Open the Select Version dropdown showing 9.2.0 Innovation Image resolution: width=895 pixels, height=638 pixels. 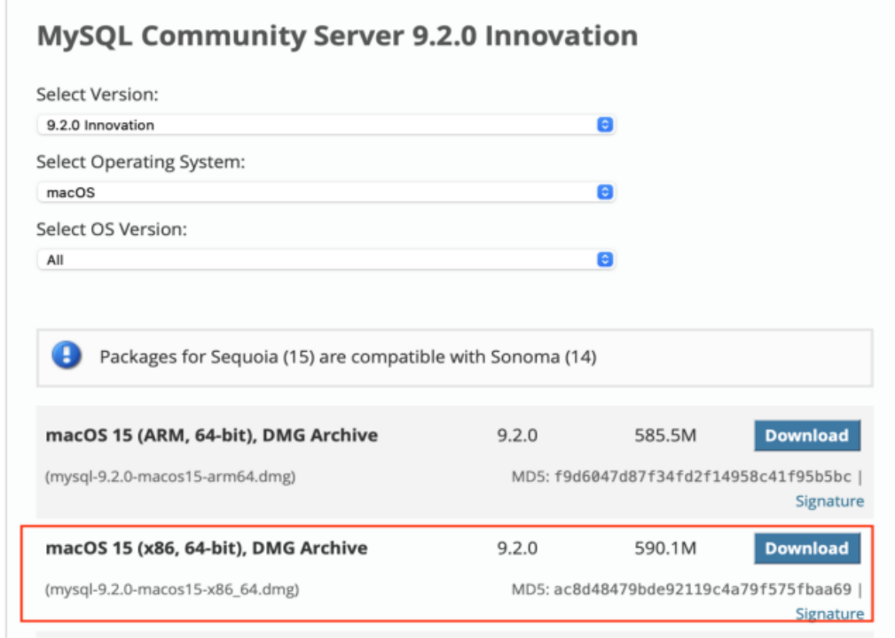[326, 125]
